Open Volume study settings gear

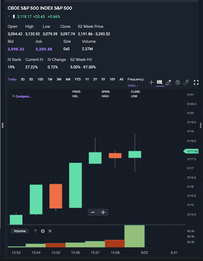point(43,231)
